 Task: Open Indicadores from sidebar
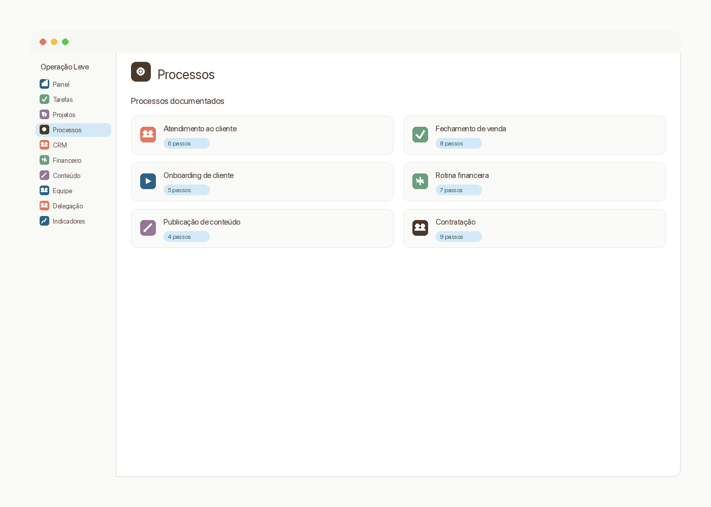point(74,221)
